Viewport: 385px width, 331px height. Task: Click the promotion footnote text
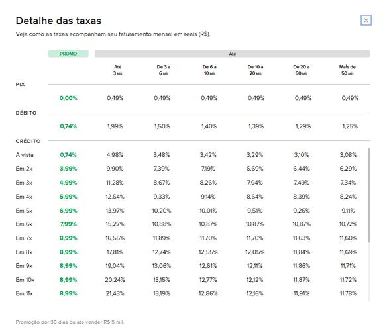[x=70, y=322]
